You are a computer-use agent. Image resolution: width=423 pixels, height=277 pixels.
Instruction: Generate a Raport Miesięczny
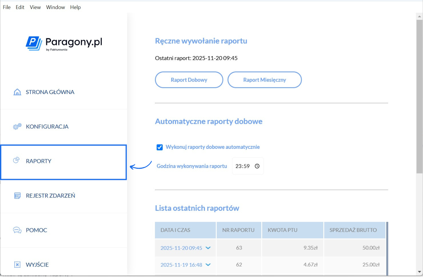tap(264, 80)
